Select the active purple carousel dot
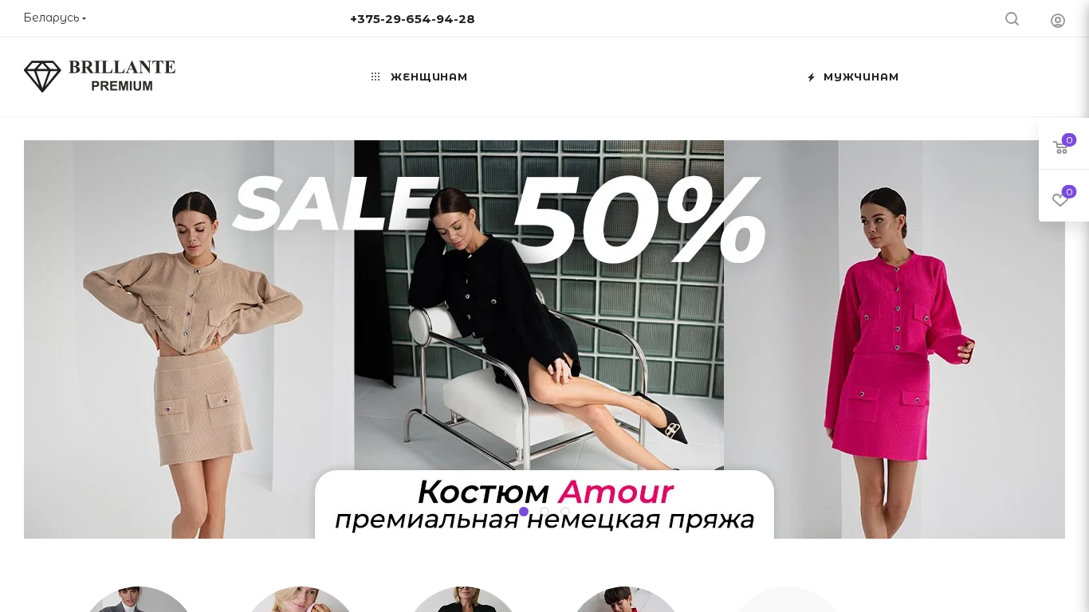This screenshot has height=612, width=1089. 524,512
